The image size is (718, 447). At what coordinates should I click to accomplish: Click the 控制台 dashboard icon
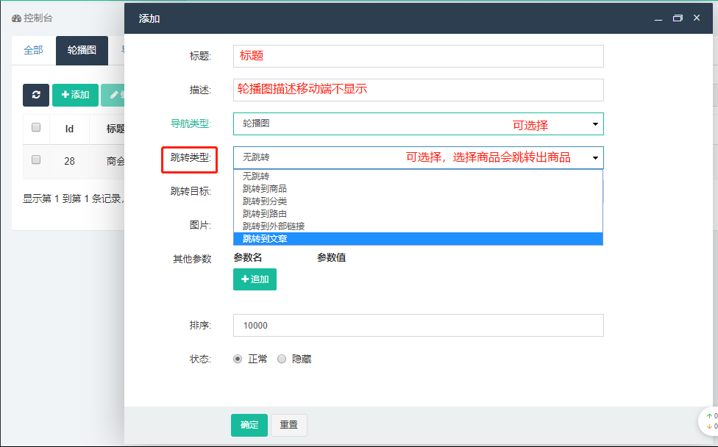coord(16,18)
